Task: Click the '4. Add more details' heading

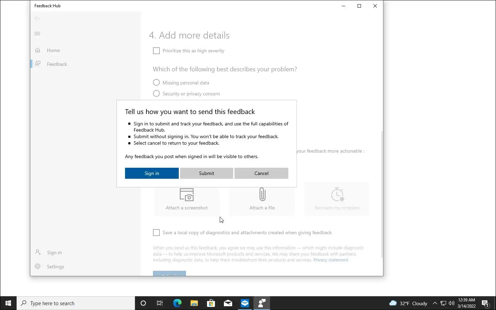Action: [x=189, y=35]
